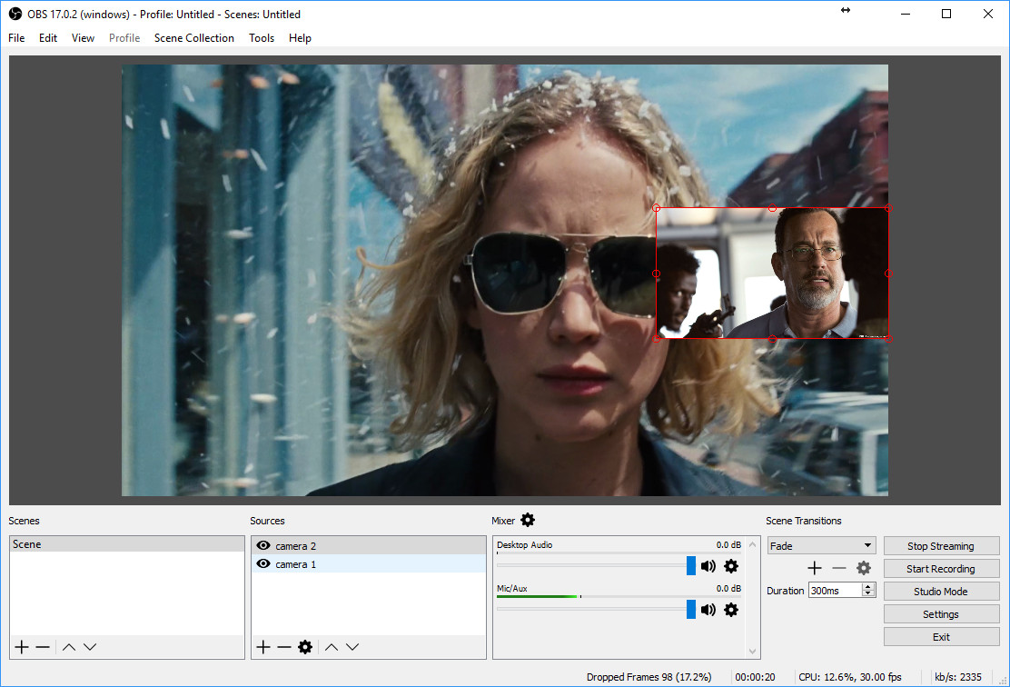Open Mic/Aux gear settings
1010x687 pixels.
731,610
